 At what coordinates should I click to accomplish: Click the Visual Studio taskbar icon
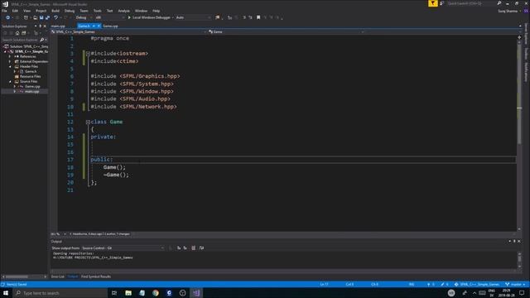[196, 293]
